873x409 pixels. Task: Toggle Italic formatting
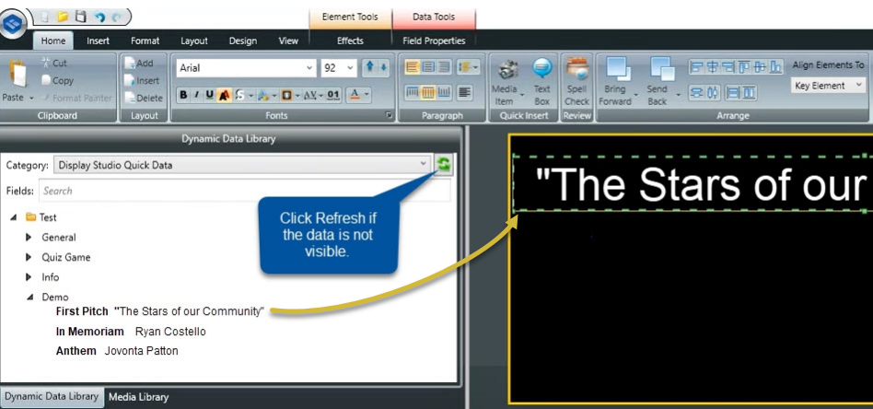[x=196, y=95]
